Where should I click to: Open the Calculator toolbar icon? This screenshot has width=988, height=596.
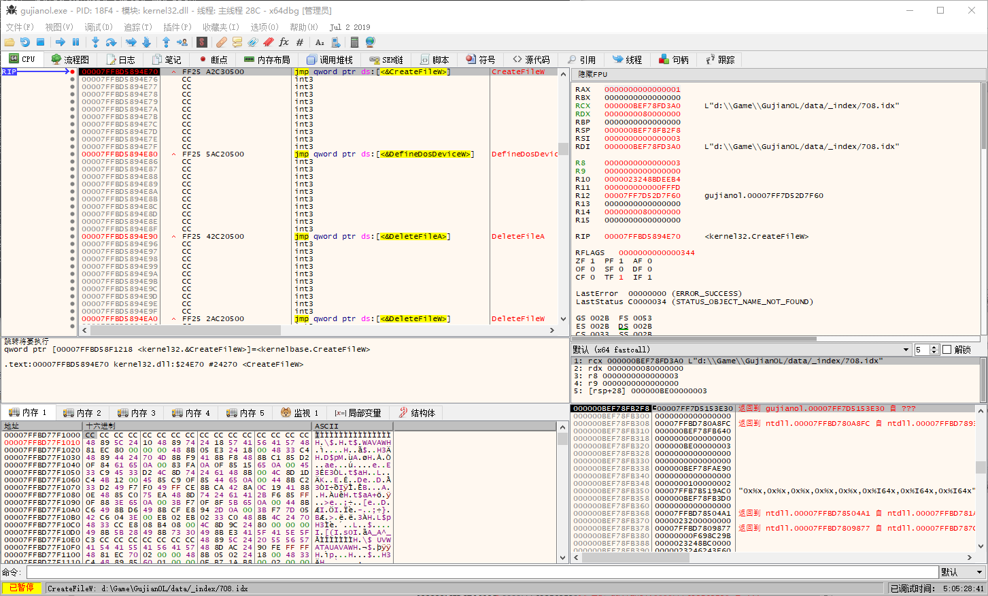[354, 42]
